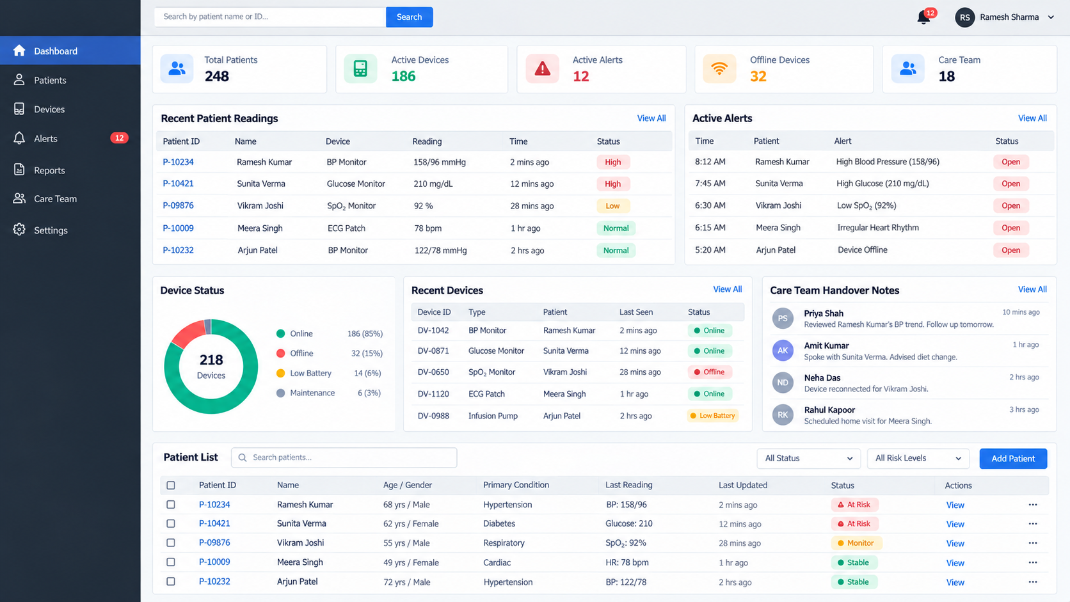Check the box for patient P-10232
This screenshot has width=1070, height=602.
(171, 582)
